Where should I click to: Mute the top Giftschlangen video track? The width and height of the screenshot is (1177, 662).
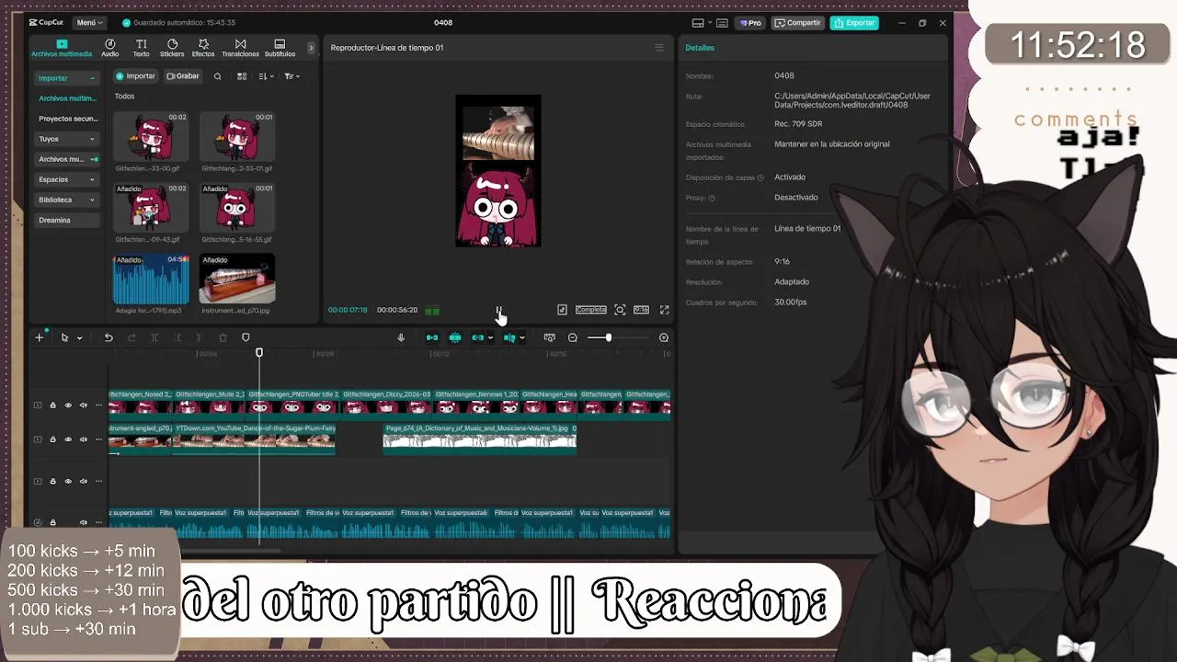pos(83,405)
